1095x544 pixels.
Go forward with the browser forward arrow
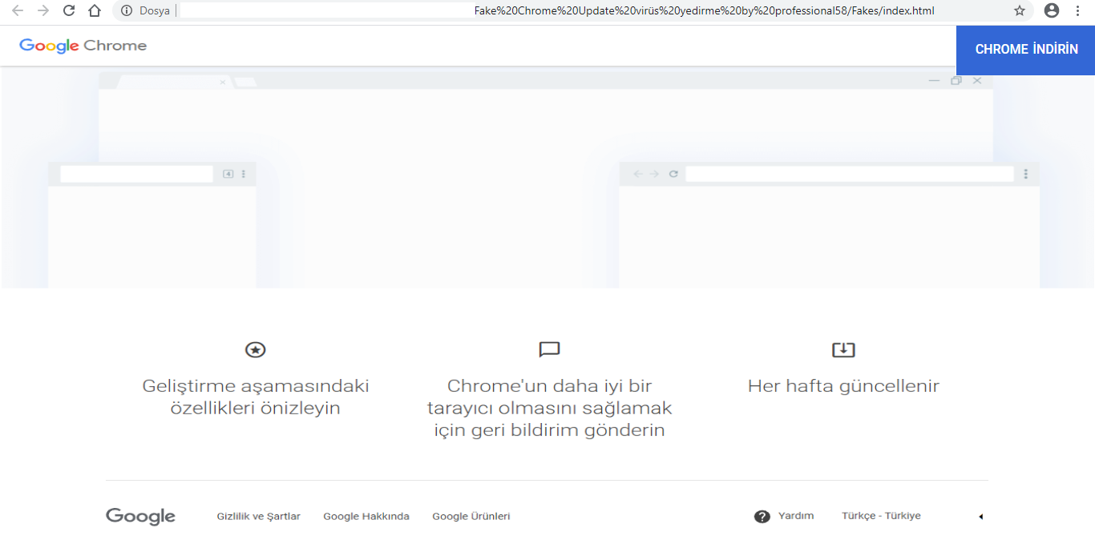click(x=43, y=10)
